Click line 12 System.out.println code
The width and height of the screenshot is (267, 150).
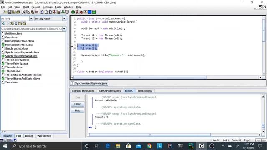[x=113, y=55]
